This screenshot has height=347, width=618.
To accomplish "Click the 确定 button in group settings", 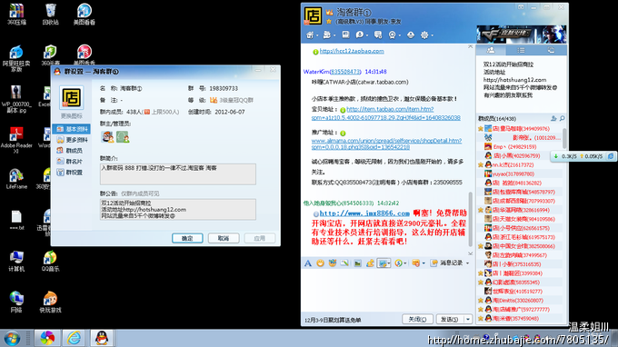I will pyautogui.click(x=187, y=238).
